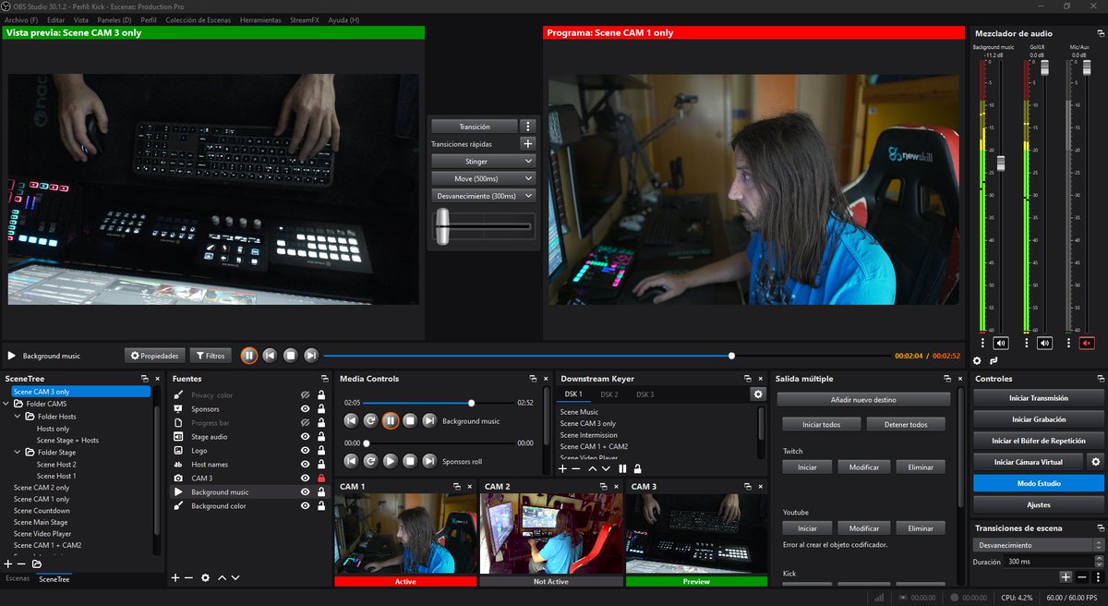The width and height of the screenshot is (1108, 606).
Task: Unmute the Mic/Aux channel
Action: pos(1087,343)
